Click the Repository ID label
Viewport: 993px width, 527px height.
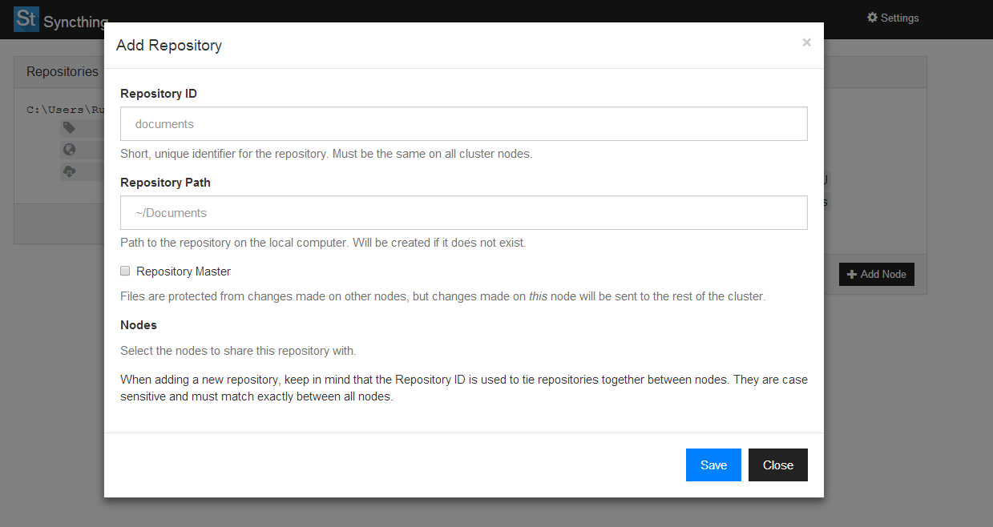pyautogui.click(x=159, y=94)
